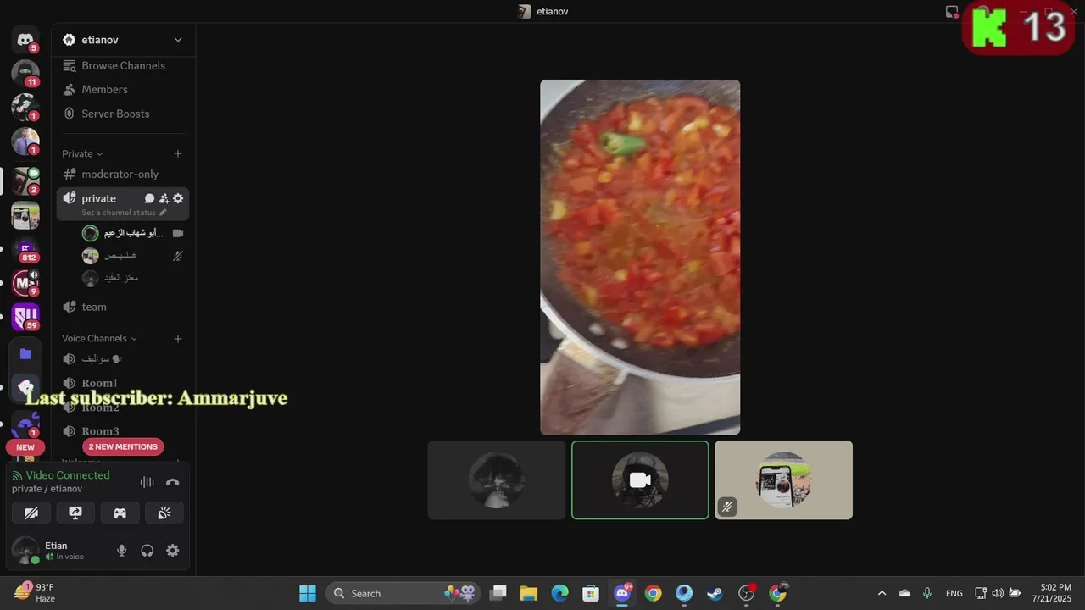The height and width of the screenshot is (610, 1085).
Task: Open OBS Studio taskbar icon
Action: pos(746,593)
